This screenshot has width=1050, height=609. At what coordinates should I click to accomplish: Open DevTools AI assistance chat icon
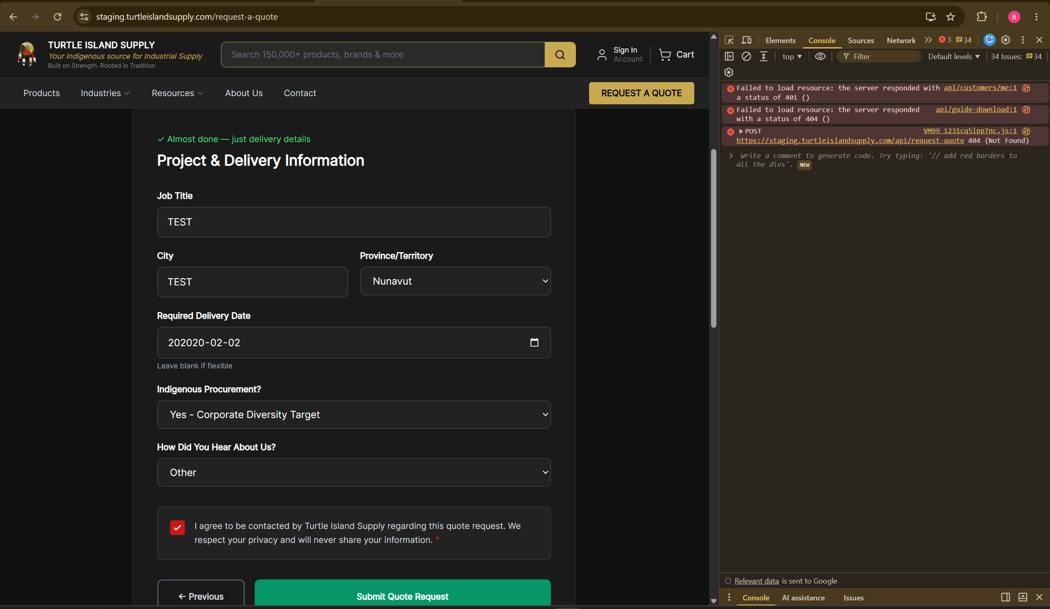(x=989, y=40)
